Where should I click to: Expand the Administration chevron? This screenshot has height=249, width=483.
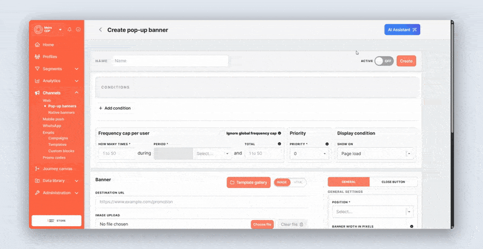77,193
